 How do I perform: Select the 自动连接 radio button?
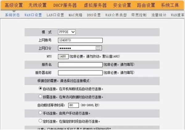(40, 88)
